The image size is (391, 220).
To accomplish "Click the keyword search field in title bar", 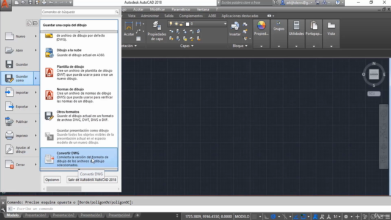I will (x=246, y=2).
